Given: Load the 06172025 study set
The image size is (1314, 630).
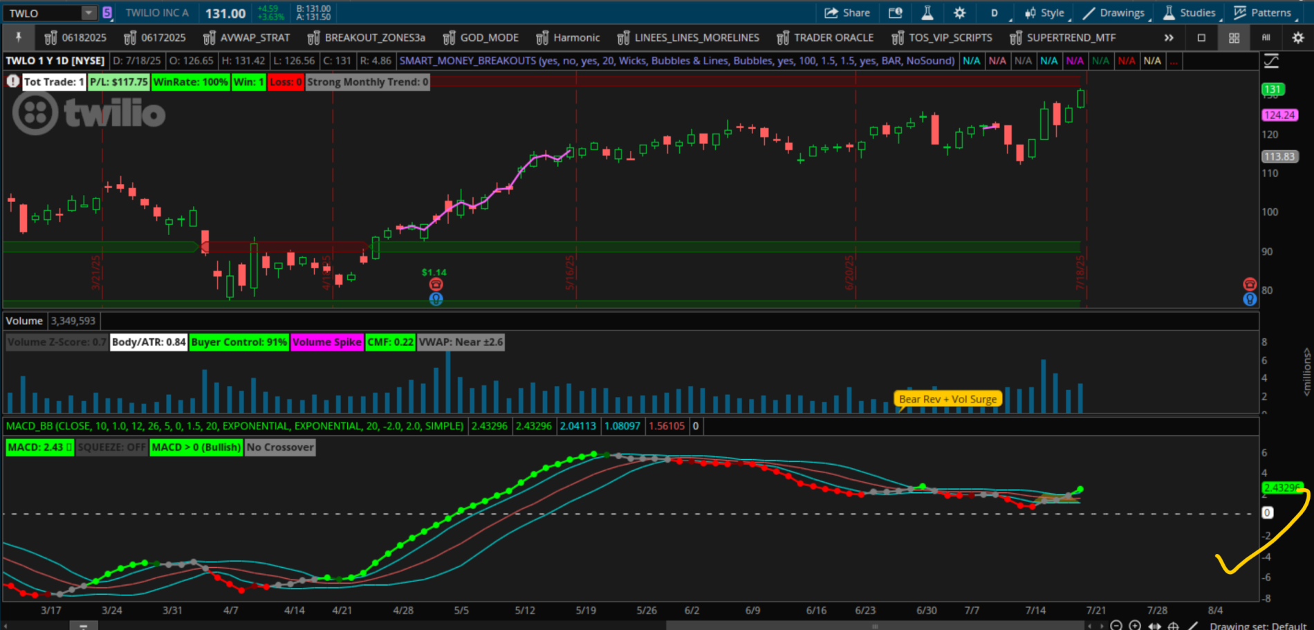Looking at the screenshot, I should pyautogui.click(x=156, y=37).
